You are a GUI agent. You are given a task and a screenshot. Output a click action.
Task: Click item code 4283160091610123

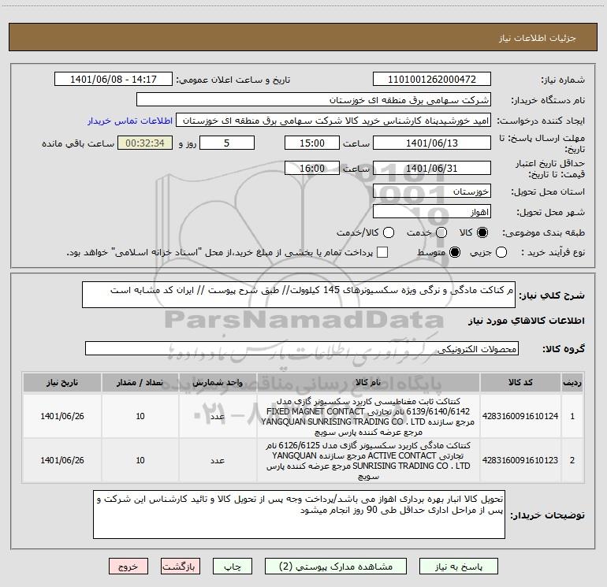520,460
